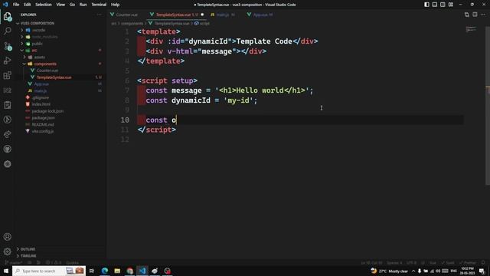Switch to the Counter.vue tab
This screenshot has height=276, width=490.
point(126,15)
